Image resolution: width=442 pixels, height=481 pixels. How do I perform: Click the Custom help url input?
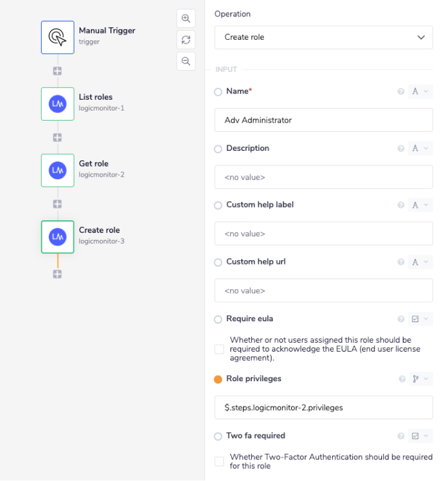click(x=323, y=291)
